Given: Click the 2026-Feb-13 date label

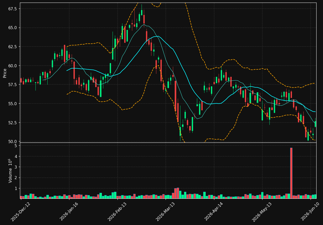Looking at the screenshot, I should pos(117,212).
